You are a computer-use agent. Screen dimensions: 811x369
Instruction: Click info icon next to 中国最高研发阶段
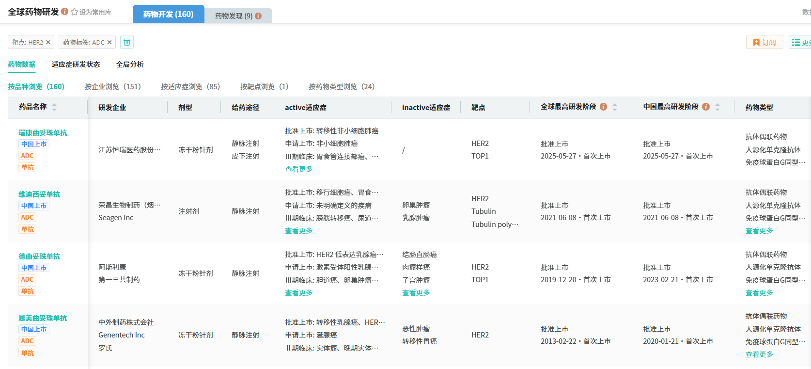(x=706, y=107)
